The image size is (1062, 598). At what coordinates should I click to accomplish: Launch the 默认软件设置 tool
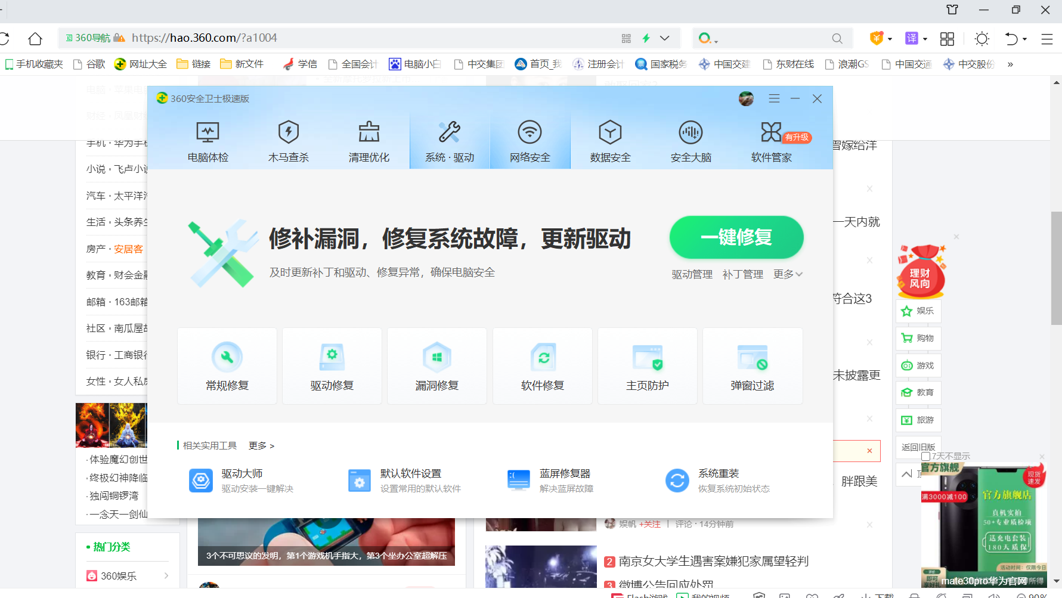tap(404, 481)
